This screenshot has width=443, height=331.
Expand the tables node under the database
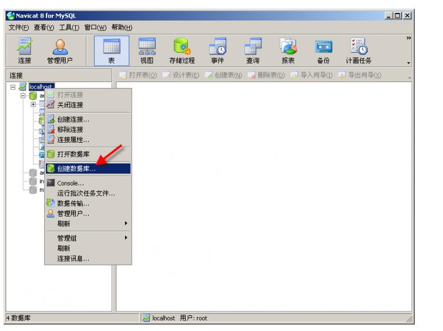[x=33, y=104]
